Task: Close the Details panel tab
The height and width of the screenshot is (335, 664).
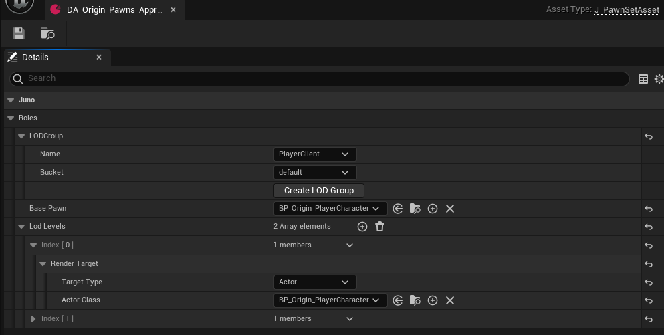Action: click(x=99, y=58)
